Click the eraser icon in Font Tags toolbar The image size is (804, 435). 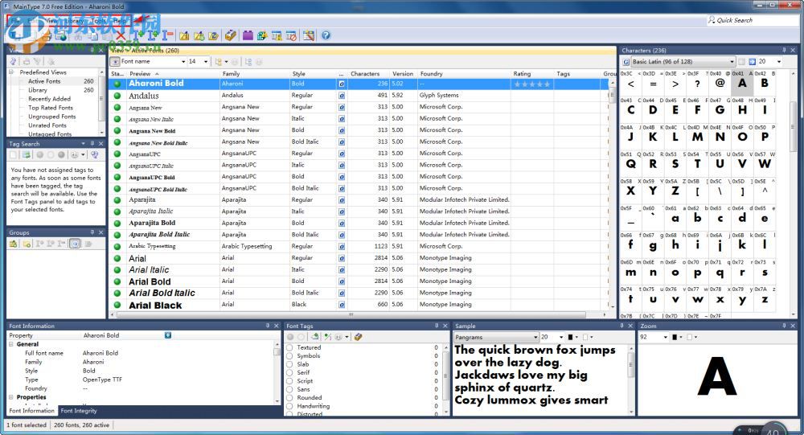(358, 337)
